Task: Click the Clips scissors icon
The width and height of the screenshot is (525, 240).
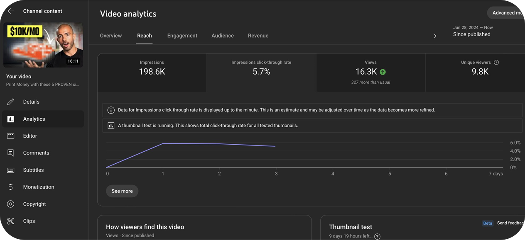Action: (11, 221)
